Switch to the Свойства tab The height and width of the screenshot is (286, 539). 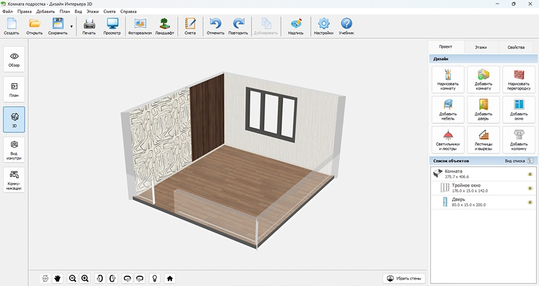(516, 47)
